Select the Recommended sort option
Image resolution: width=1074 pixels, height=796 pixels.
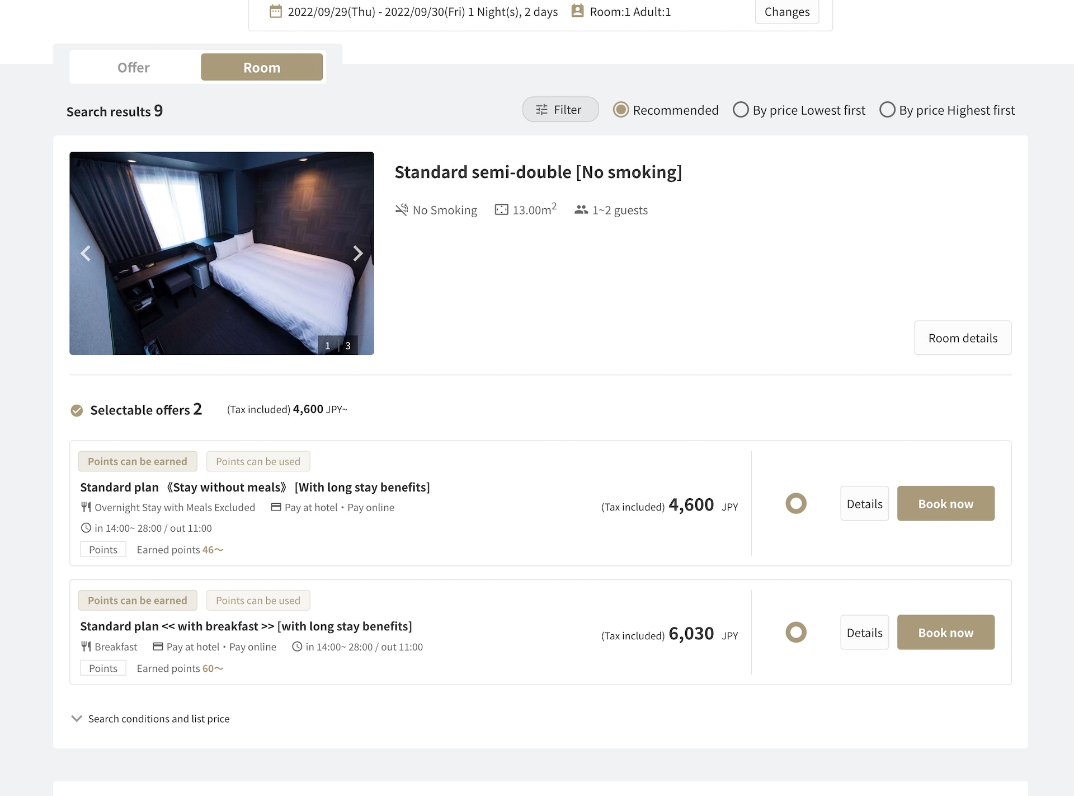pyautogui.click(x=621, y=110)
